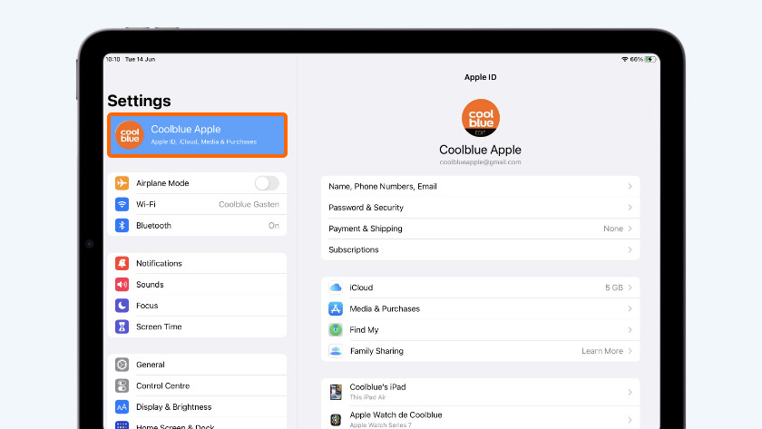Expand the Payment & Shipping chevron
The image size is (762, 429).
(630, 229)
